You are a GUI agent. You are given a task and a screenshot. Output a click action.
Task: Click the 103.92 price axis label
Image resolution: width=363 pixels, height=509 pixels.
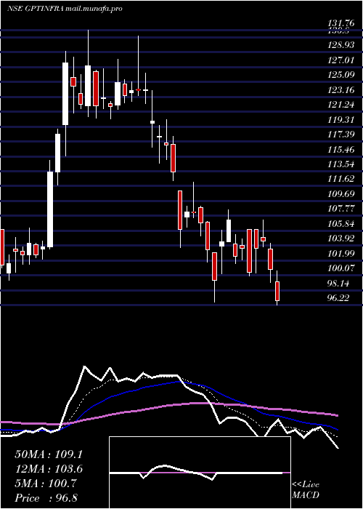pyautogui.click(x=343, y=239)
